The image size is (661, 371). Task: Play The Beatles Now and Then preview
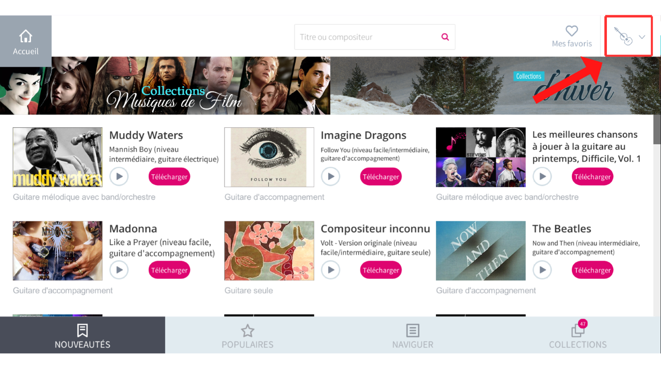point(542,270)
